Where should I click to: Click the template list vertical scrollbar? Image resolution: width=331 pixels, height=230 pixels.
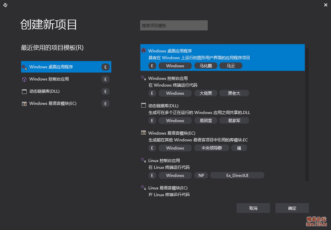pos(307,114)
